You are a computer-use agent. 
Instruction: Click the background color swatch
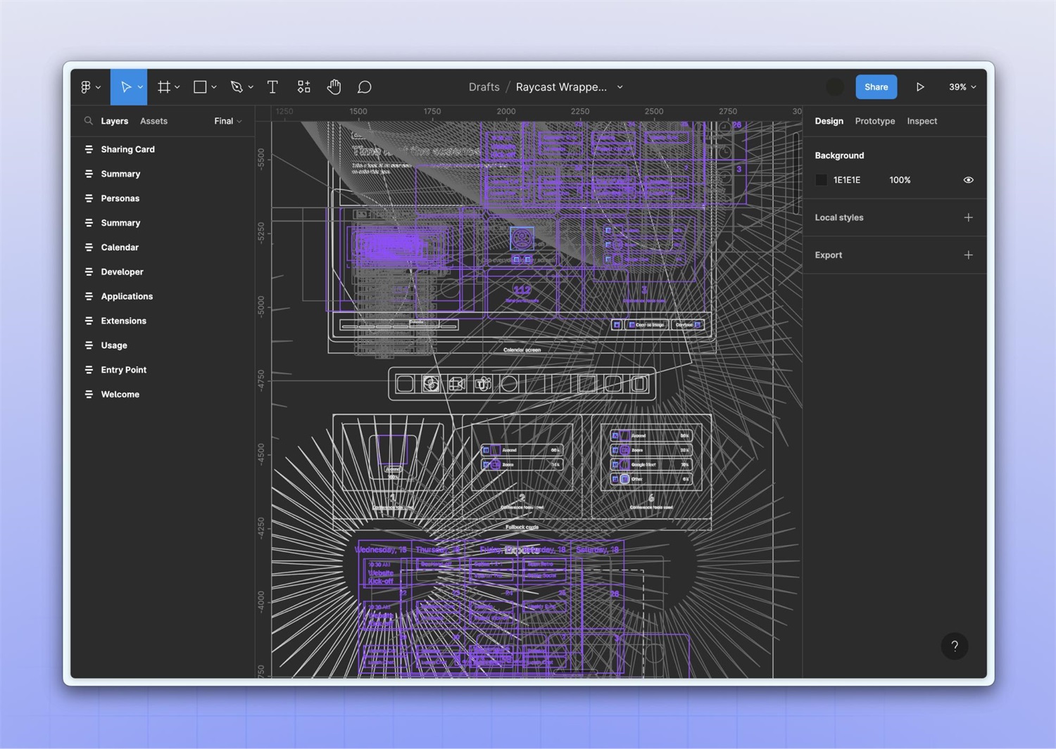821,180
